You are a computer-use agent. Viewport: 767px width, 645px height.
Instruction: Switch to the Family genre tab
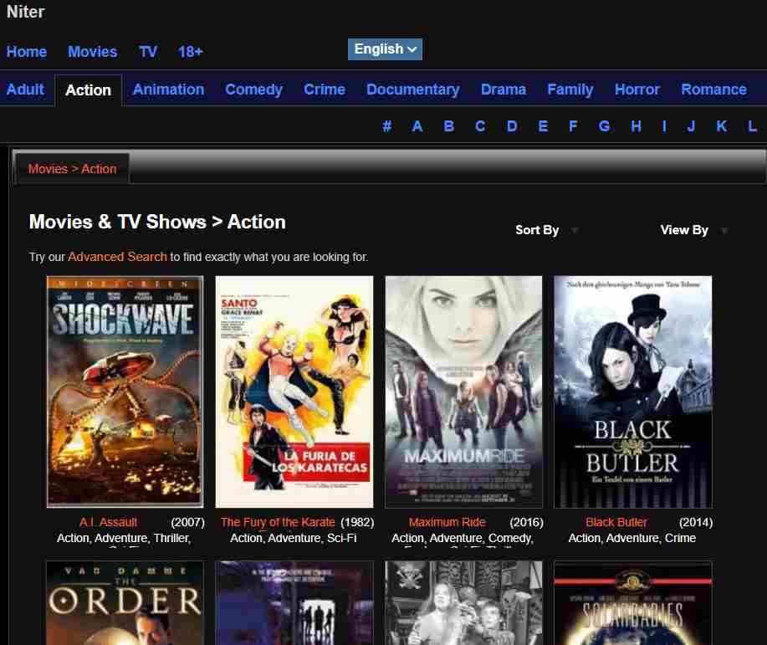(570, 89)
